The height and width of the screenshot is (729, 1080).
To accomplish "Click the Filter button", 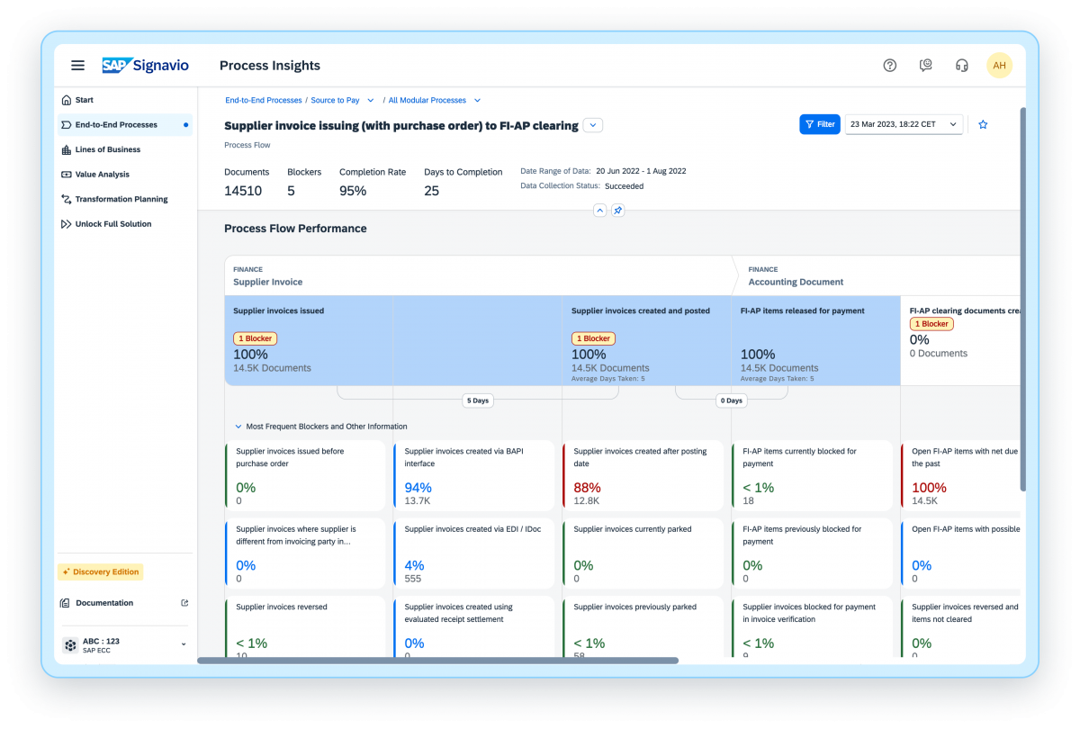I will point(819,124).
